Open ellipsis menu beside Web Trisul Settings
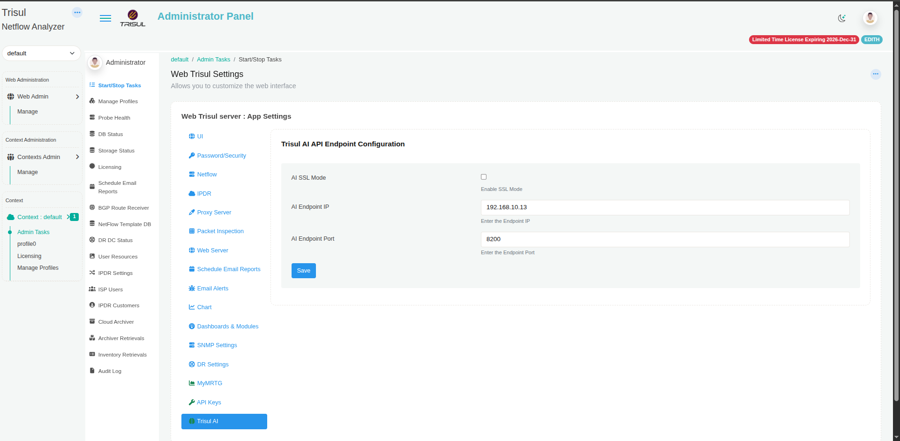Screen dimensions: 900x441 pyautogui.click(x=875, y=74)
